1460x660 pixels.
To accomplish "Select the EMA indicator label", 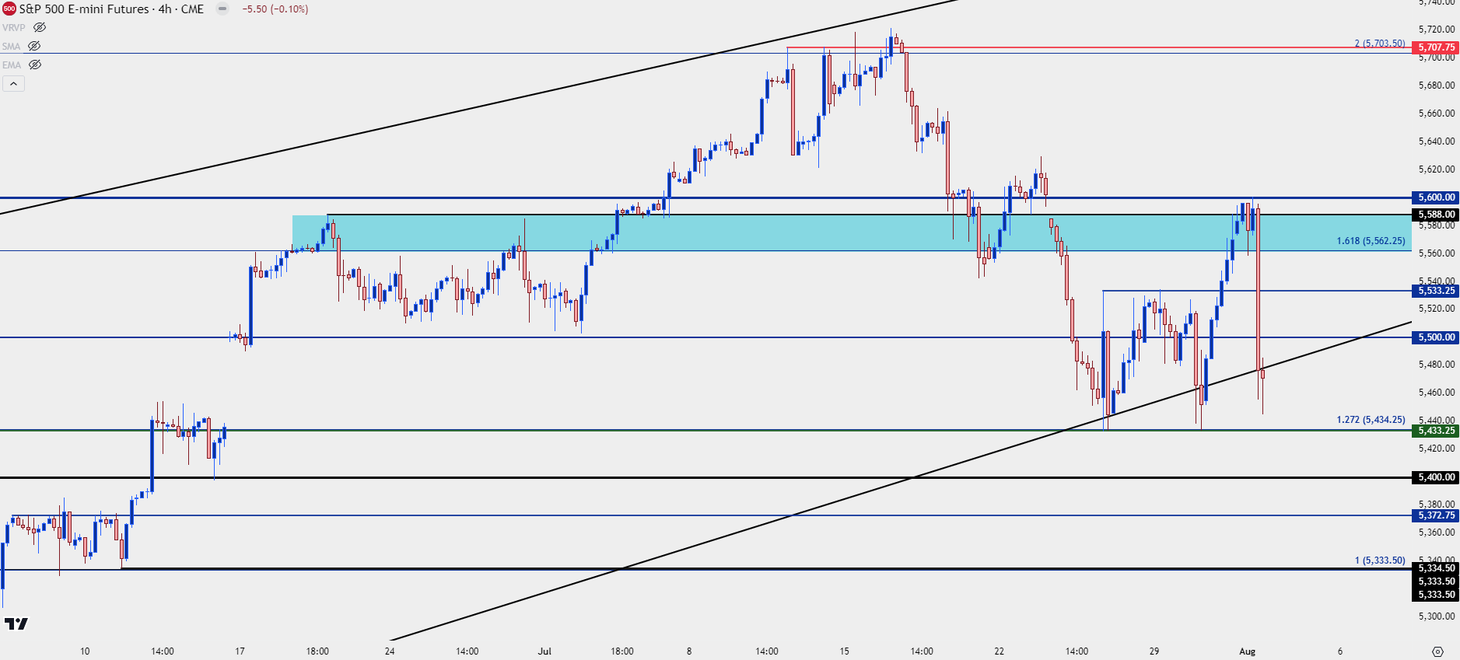I will click(x=12, y=65).
